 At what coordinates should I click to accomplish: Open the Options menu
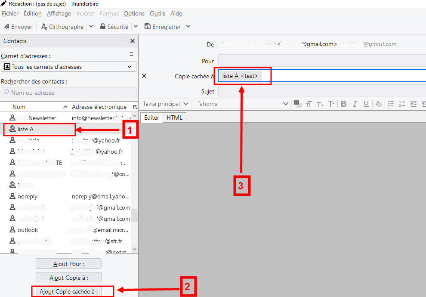click(134, 14)
